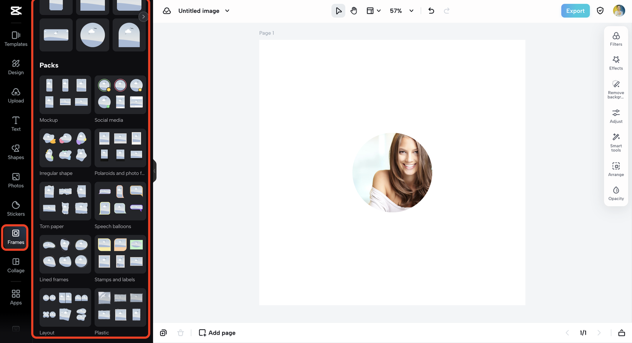Open the Arrange tool
The image size is (632, 343).
click(616, 170)
